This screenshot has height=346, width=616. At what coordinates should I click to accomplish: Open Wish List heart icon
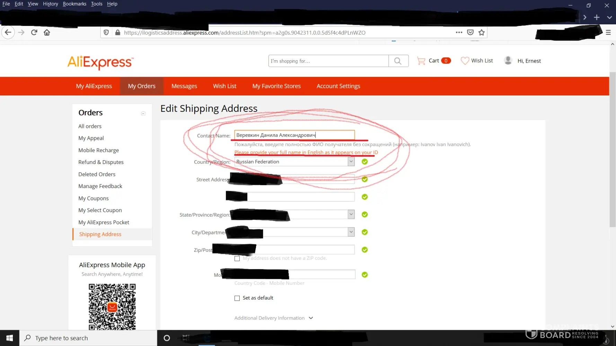(465, 61)
